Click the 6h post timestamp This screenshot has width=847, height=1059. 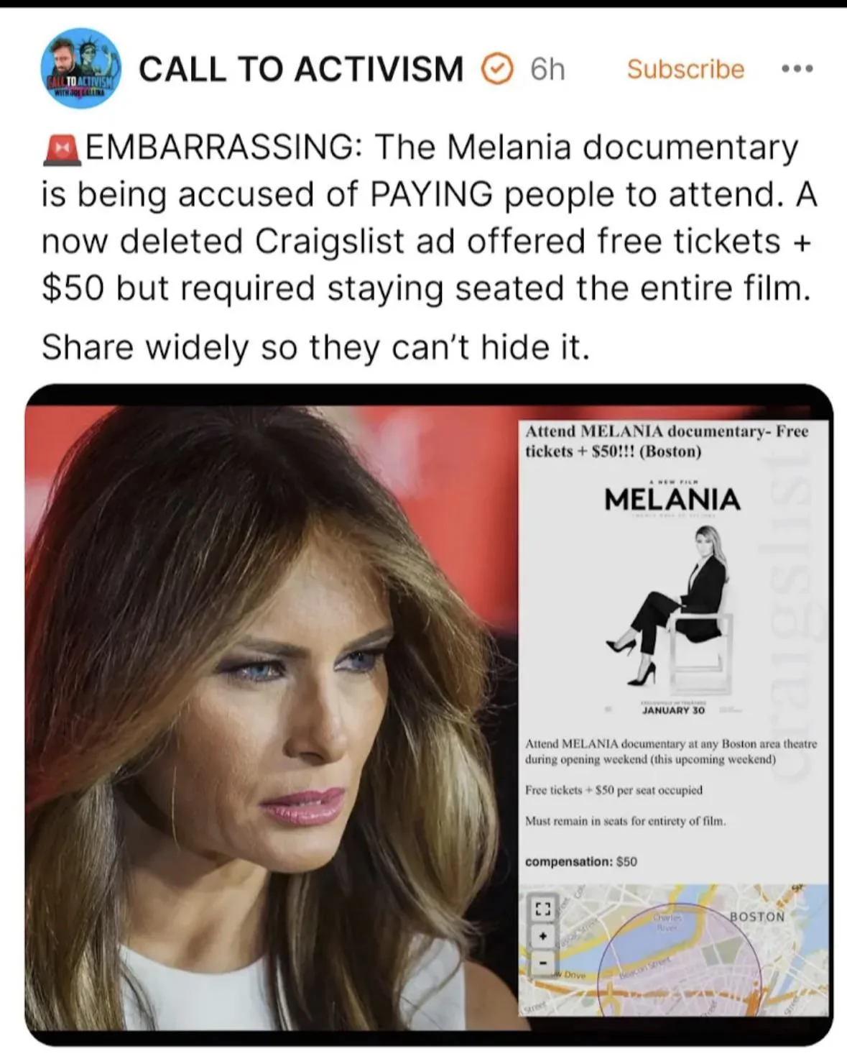pos(547,69)
